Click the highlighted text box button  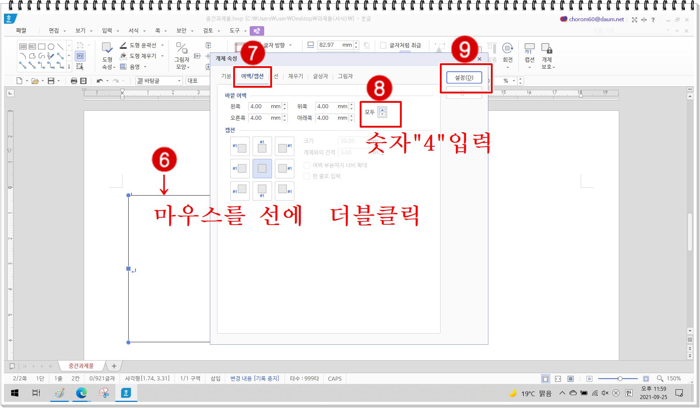[x=80, y=56]
